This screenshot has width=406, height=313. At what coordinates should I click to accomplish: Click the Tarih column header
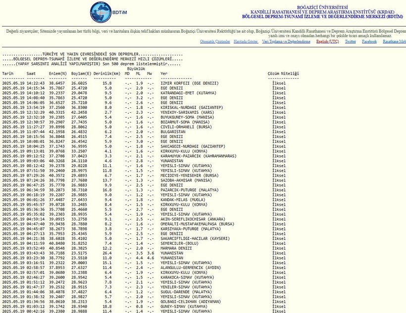[8, 74]
